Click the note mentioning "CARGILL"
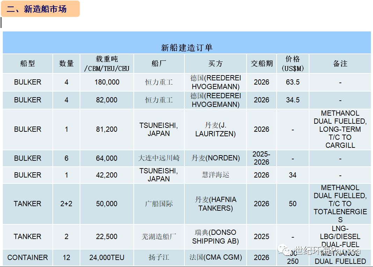The image size is (373, 267). pos(340,129)
